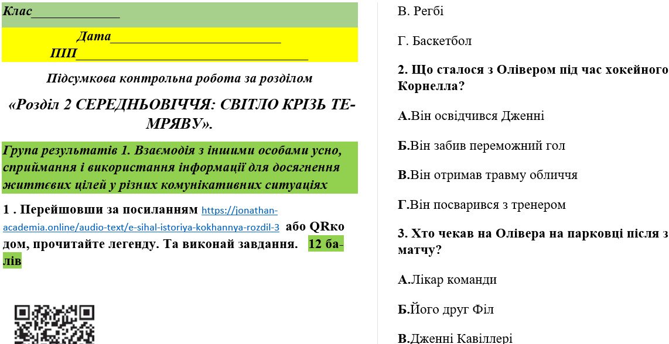This screenshot has height=344, width=669.
Task: Pick option "В.Він отримав травму обличчя"
Action: 487,175
